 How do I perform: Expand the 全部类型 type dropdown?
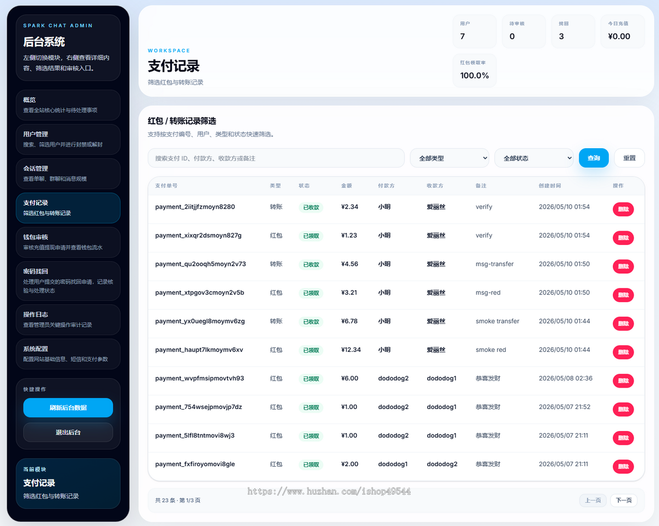point(450,158)
